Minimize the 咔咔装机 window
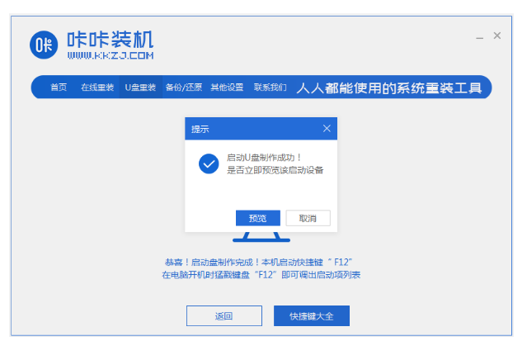The width and height of the screenshot is (527, 341). [480, 36]
